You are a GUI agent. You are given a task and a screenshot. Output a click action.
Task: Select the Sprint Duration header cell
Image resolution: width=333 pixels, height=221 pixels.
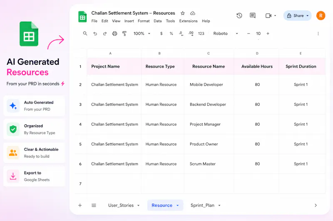pos(302,66)
